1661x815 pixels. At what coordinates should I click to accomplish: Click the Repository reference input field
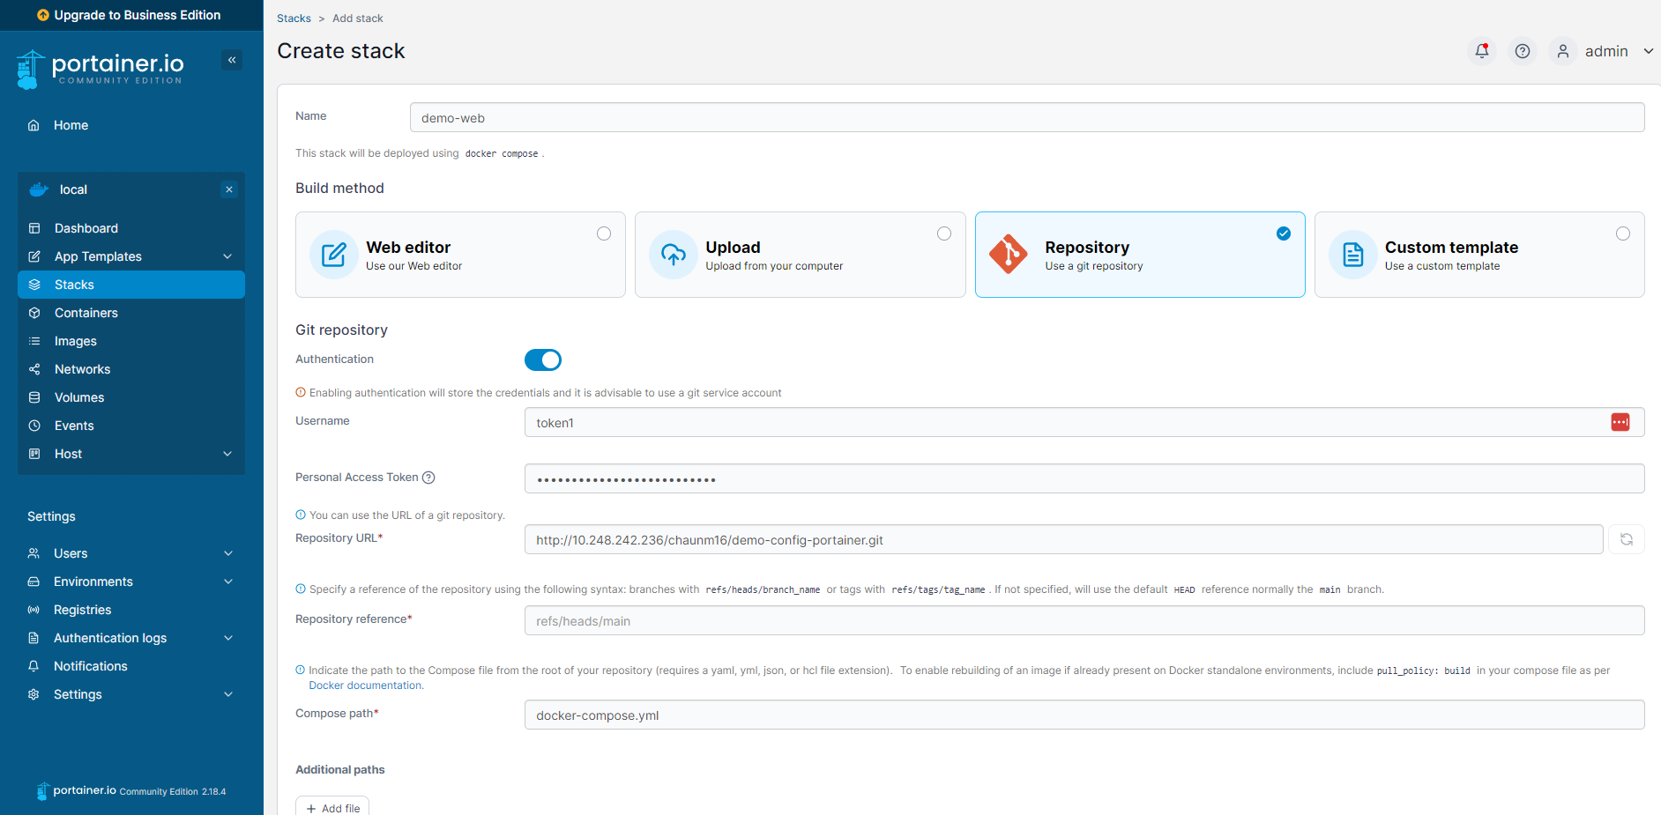coord(1084,620)
